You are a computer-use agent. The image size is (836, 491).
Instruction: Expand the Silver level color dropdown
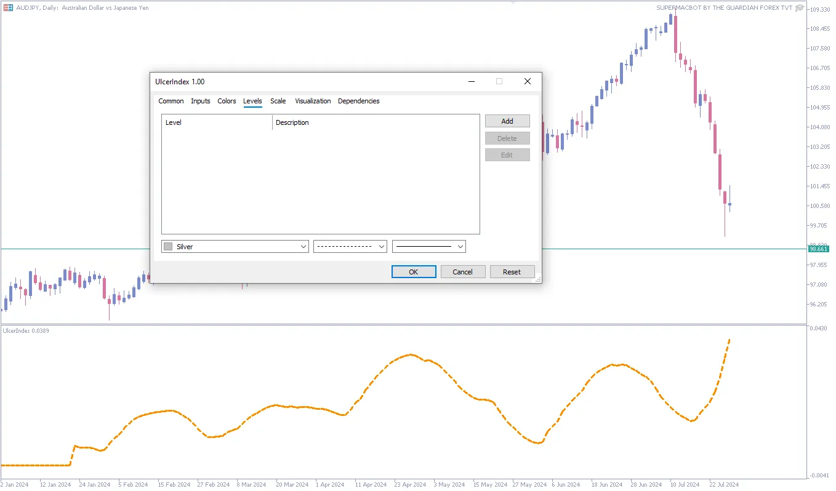coord(303,247)
